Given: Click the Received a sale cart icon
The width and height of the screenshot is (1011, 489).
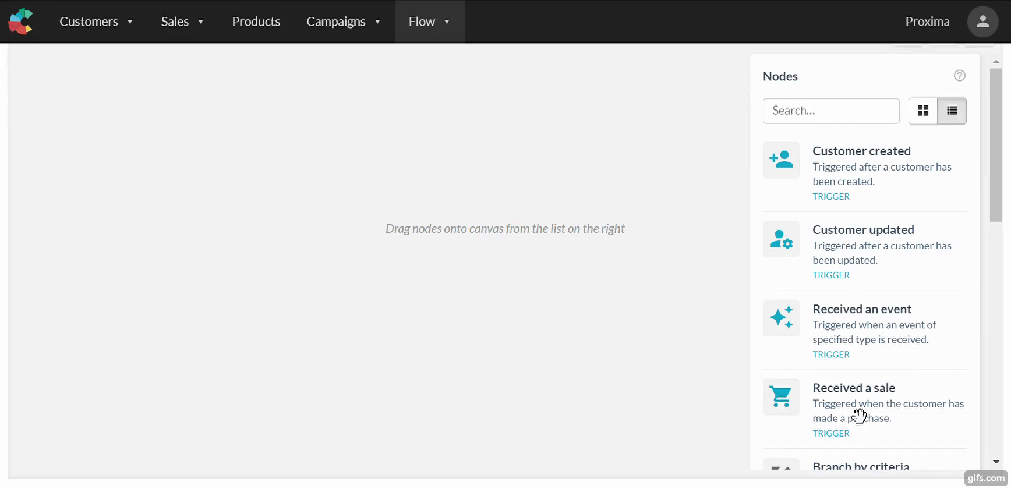Looking at the screenshot, I should (x=781, y=397).
